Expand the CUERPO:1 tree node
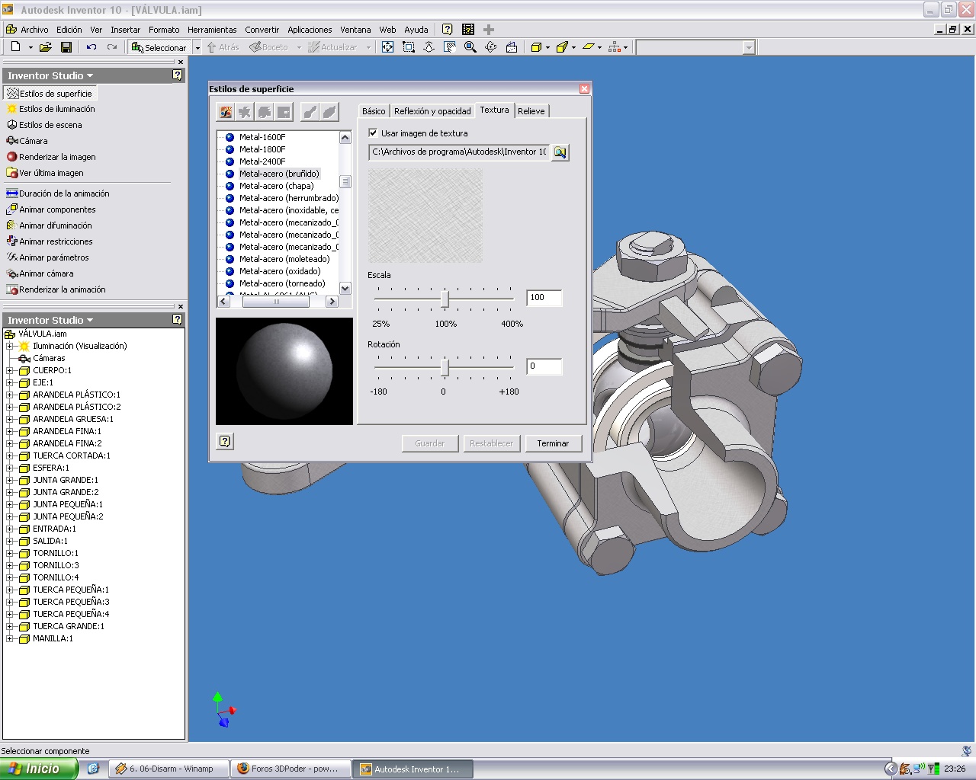Screen dimensions: 976x780 click(10, 370)
